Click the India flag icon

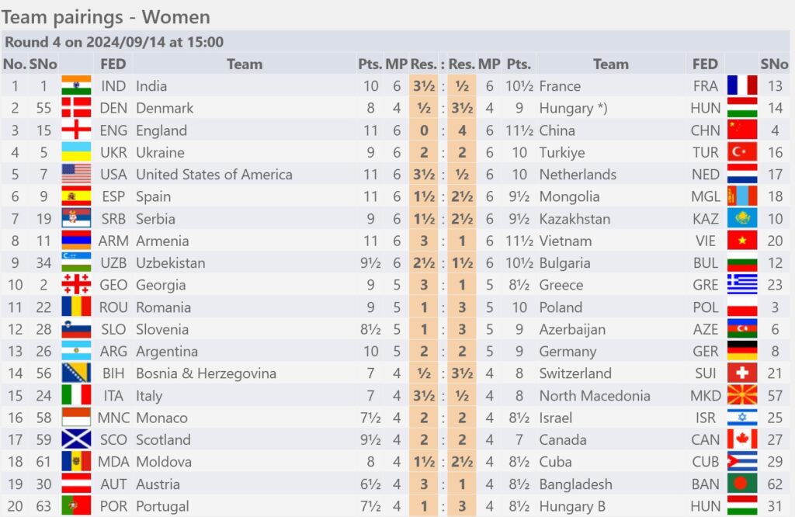click(x=76, y=85)
